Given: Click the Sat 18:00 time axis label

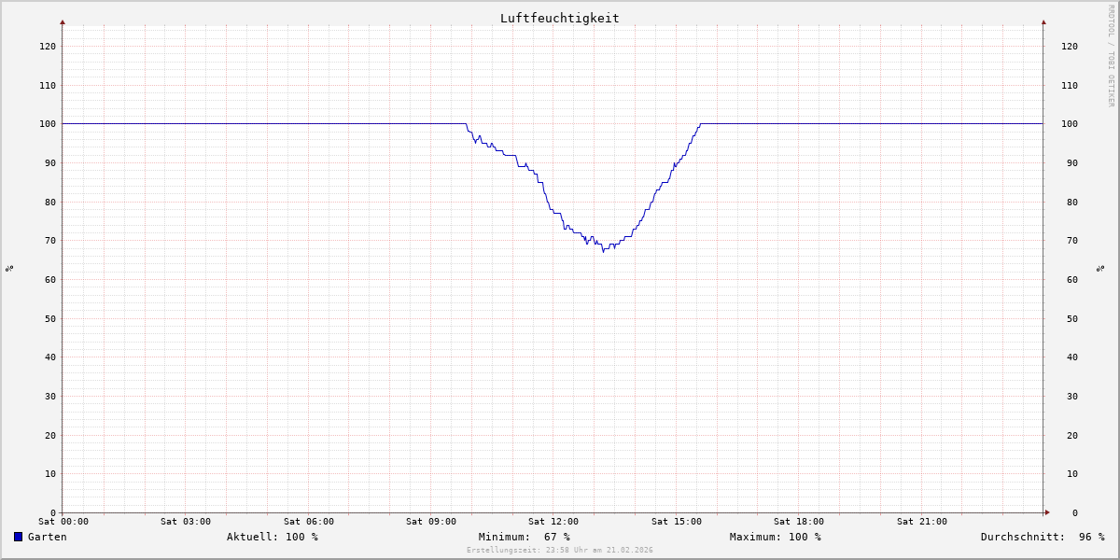Looking at the screenshot, I should point(799,522).
